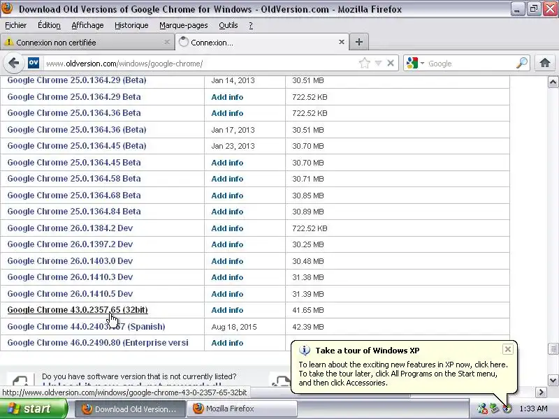Viewport: 559px width, 419px height.
Task: Click the safely remove hardware tray icon
Action: (x=495, y=409)
